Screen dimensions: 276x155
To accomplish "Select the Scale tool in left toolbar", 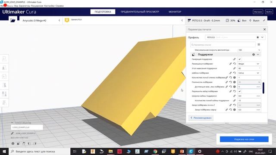I will [4, 68].
